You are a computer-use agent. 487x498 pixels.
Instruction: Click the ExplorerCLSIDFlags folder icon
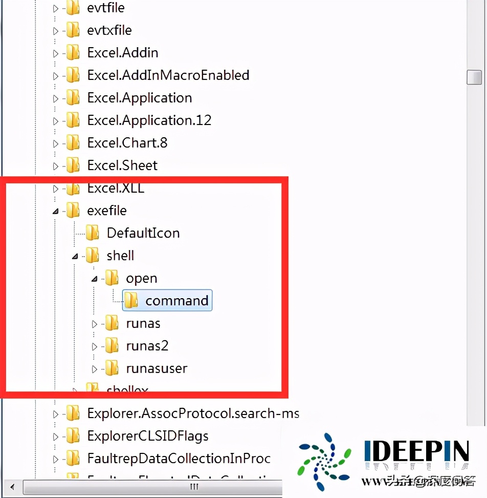click(73, 436)
